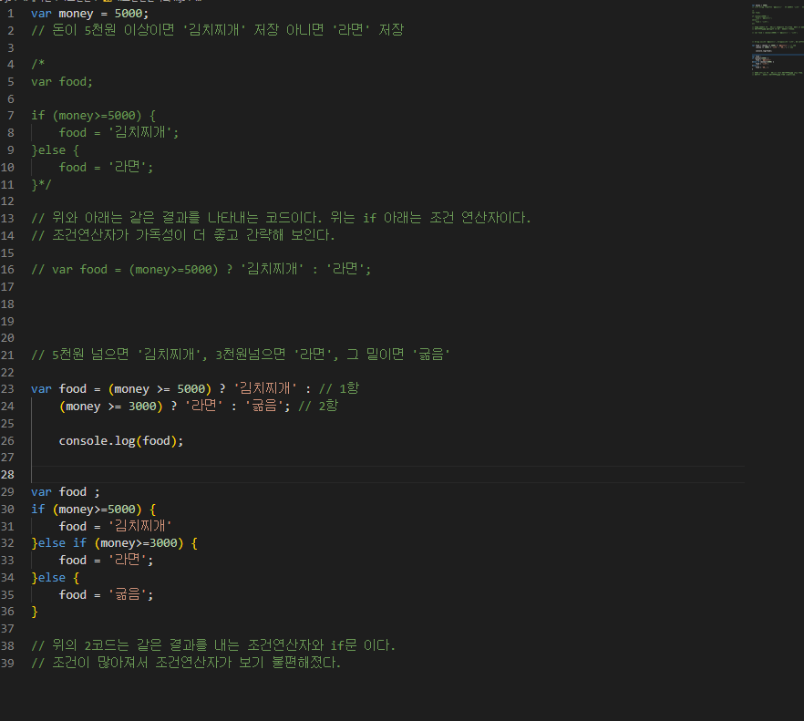Image resolution: width=804 pixels, height=721 pixels.
Task: Click line number 1 in the gutter
Action: (x=11, y=14)
